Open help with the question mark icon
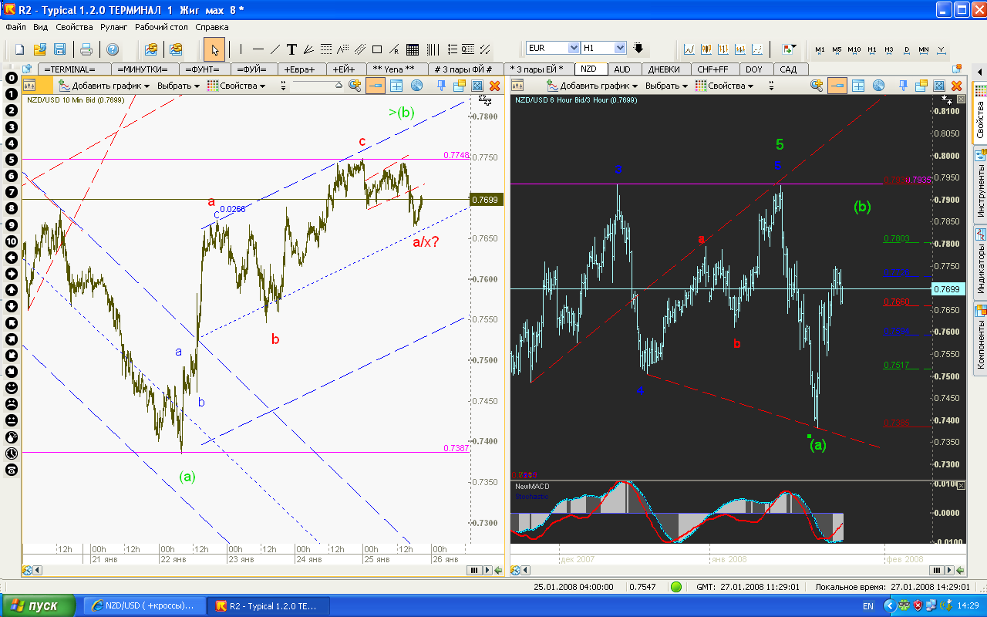Screen dimensions: 987x617 click(113, 49)
